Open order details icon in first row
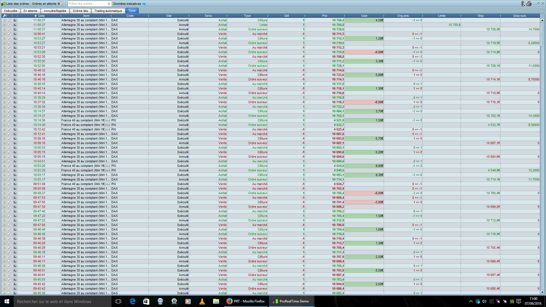The image size is (546, 307). pos(15,20)
